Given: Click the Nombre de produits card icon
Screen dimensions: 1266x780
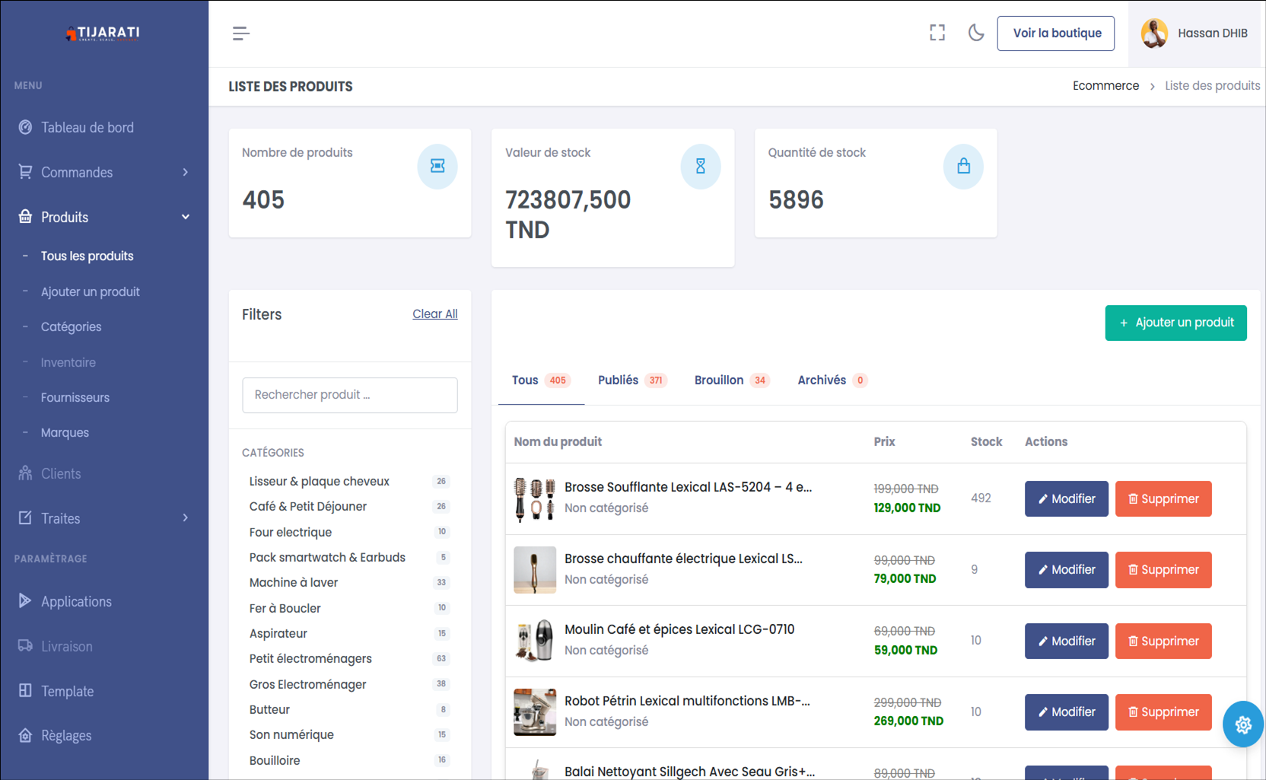Looking at the screenshot, I should pyautogui.click(x=437, y=166).
